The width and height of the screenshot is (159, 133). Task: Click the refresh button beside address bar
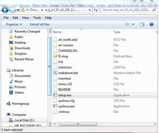(x=96, y=10)
